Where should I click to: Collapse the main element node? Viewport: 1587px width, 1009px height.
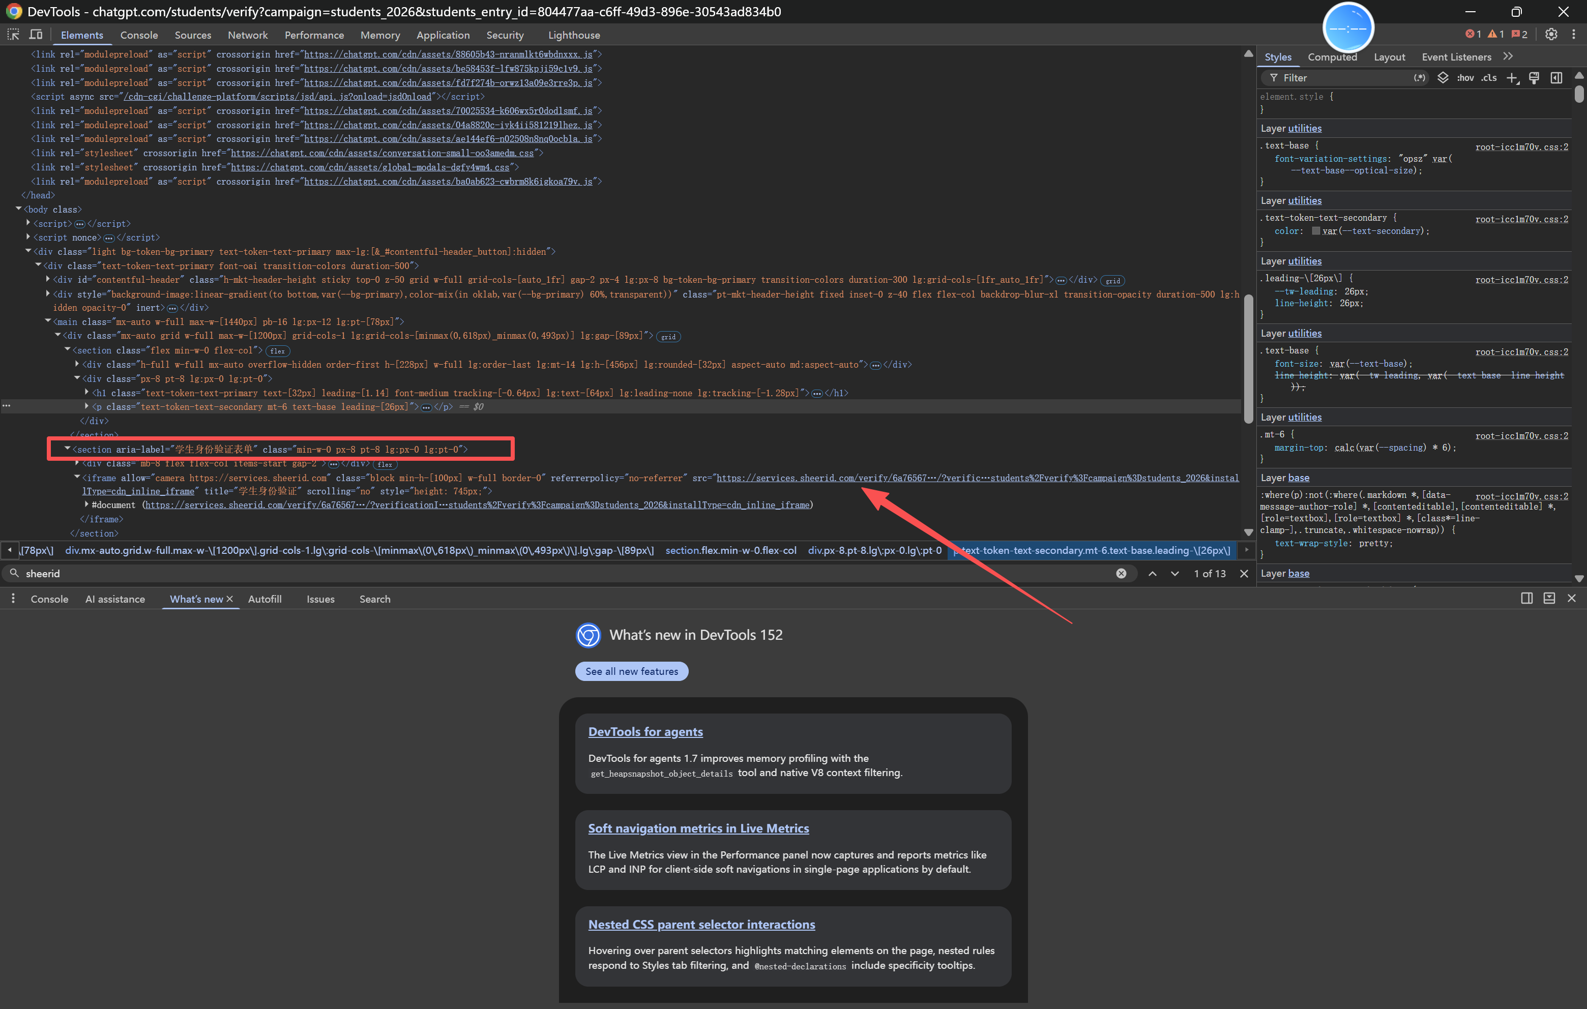click(x=48, y=321)
